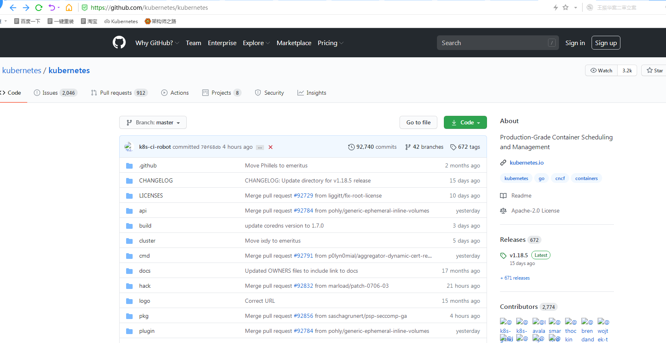
Task: Open the GitHub octocat logo
Action: (x=119, y=42)
